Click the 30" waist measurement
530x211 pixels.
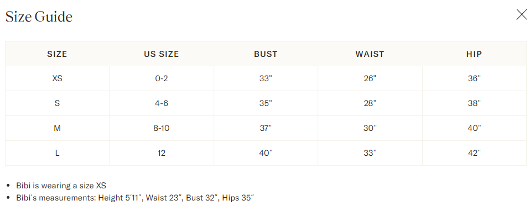click(x=370, y=128)
